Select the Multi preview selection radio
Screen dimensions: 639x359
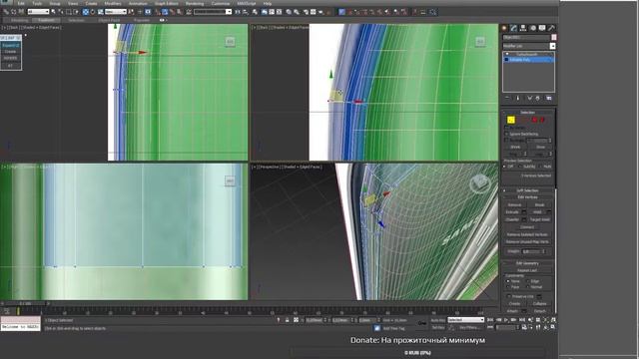click(x=541, y=167)
